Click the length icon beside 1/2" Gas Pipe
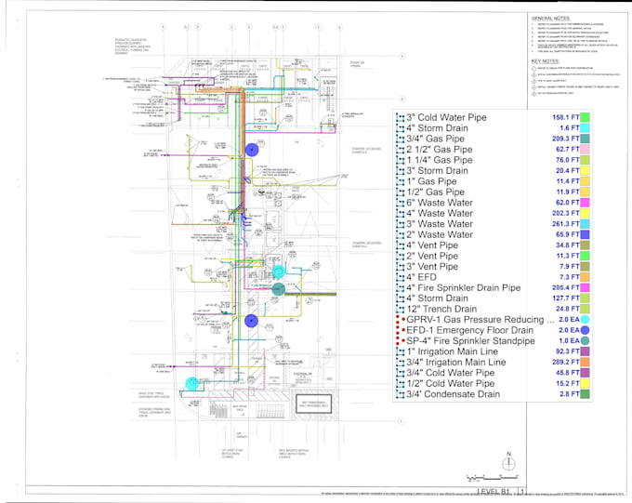Viewport: 632px width, 503px height. point(401,192)
